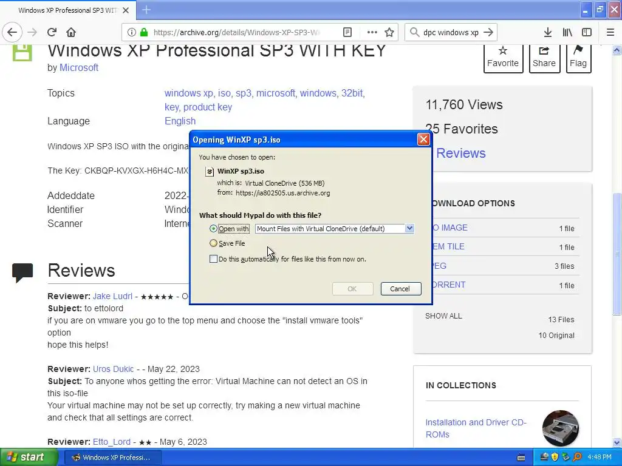Open Installation and Driver CD-ROMs collection

click(476, 428)
